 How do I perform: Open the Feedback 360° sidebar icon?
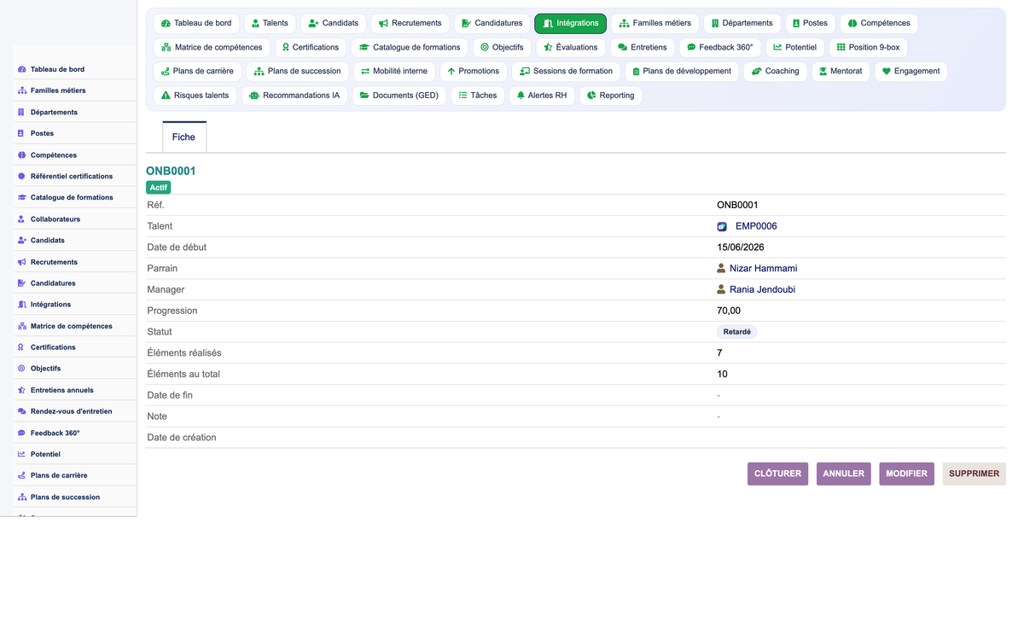[x=21, y=433]
